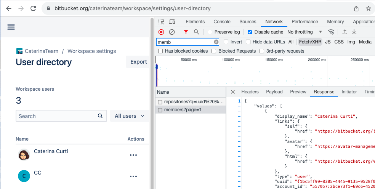Toggle the device toolbar icon in DevTools
The height and width of the screenshot is (189, 375).
pyautogui.click(x=172, y=22)
